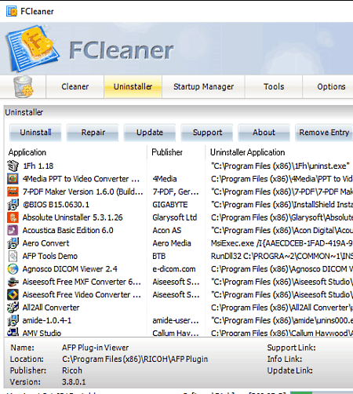Click the Repair button
Image resolution: width=353 pixels, height=394 pixels.
coord(93,133)
